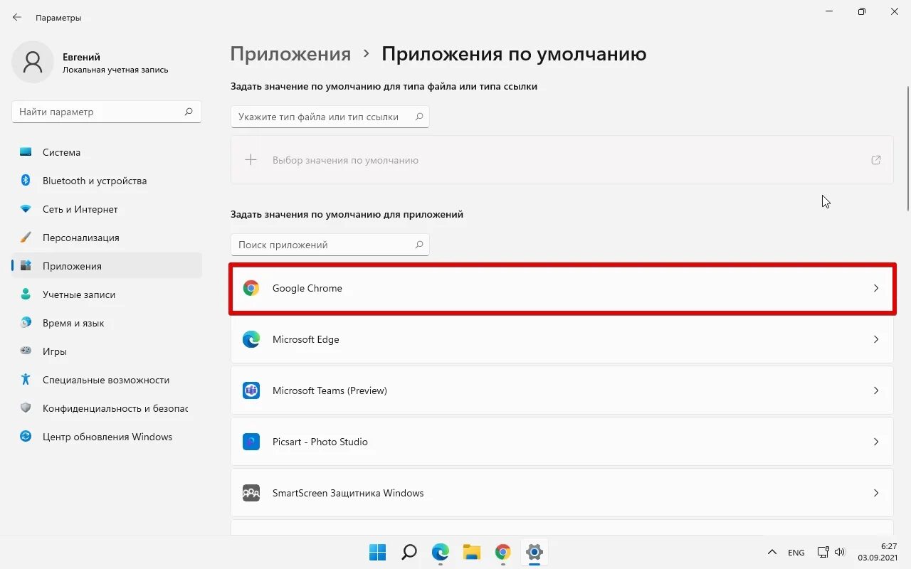Show hidden tray icons chevron
Screen dimensions: 911x569
[772, 553]
